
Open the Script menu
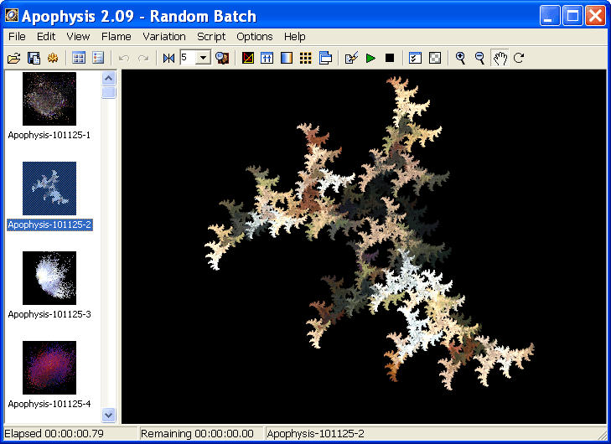[x=211, y=37]
